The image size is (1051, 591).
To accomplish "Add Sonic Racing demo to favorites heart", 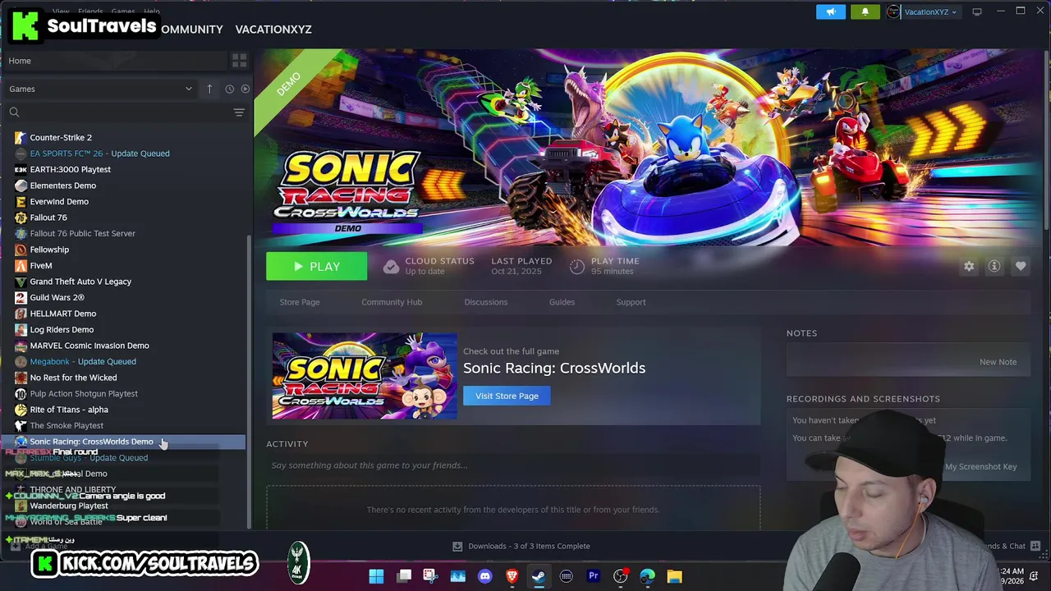I will tap(1021, 266).
